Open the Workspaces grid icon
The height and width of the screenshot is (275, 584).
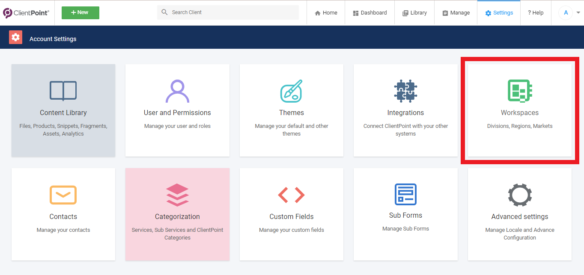pos(520,91)
